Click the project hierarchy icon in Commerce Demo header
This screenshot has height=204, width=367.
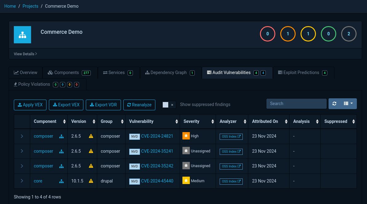(x=22, y=35)
